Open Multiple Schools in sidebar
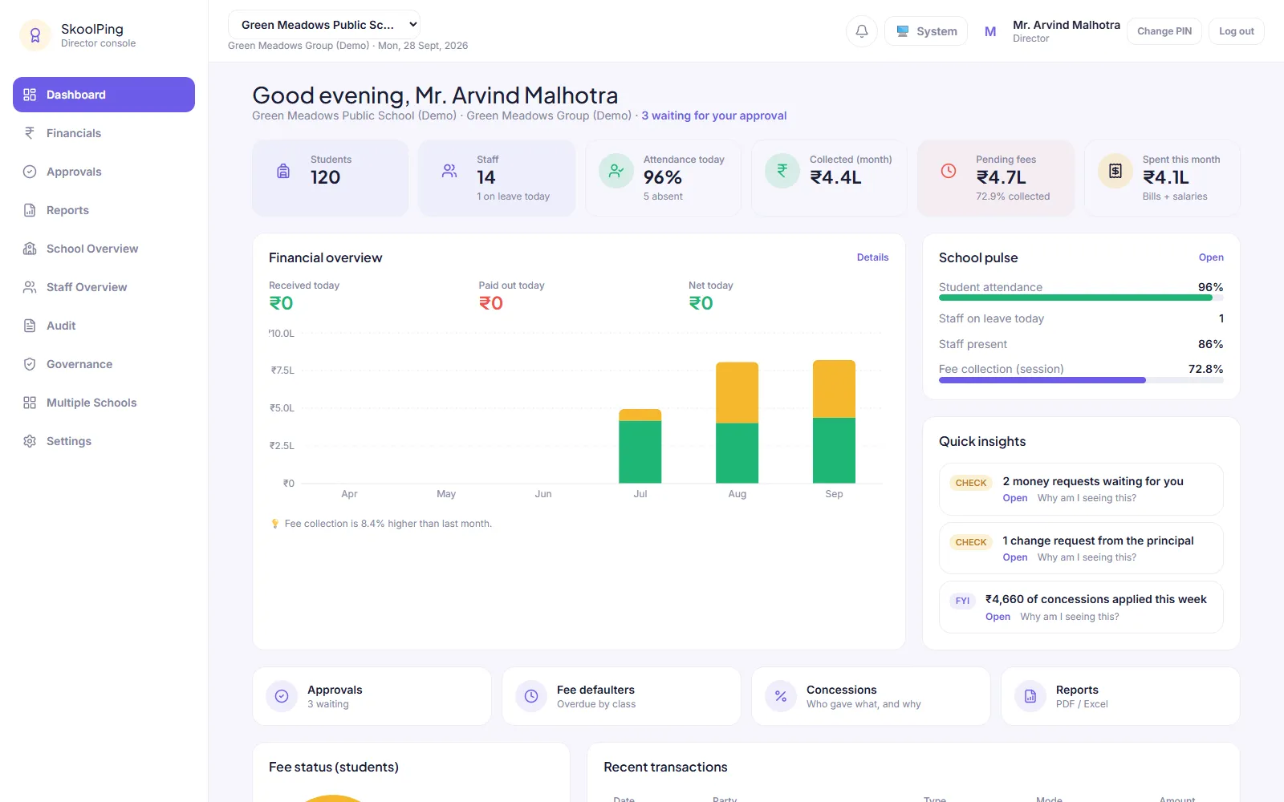Screen dimensions: 1284x802 (104, 403)
